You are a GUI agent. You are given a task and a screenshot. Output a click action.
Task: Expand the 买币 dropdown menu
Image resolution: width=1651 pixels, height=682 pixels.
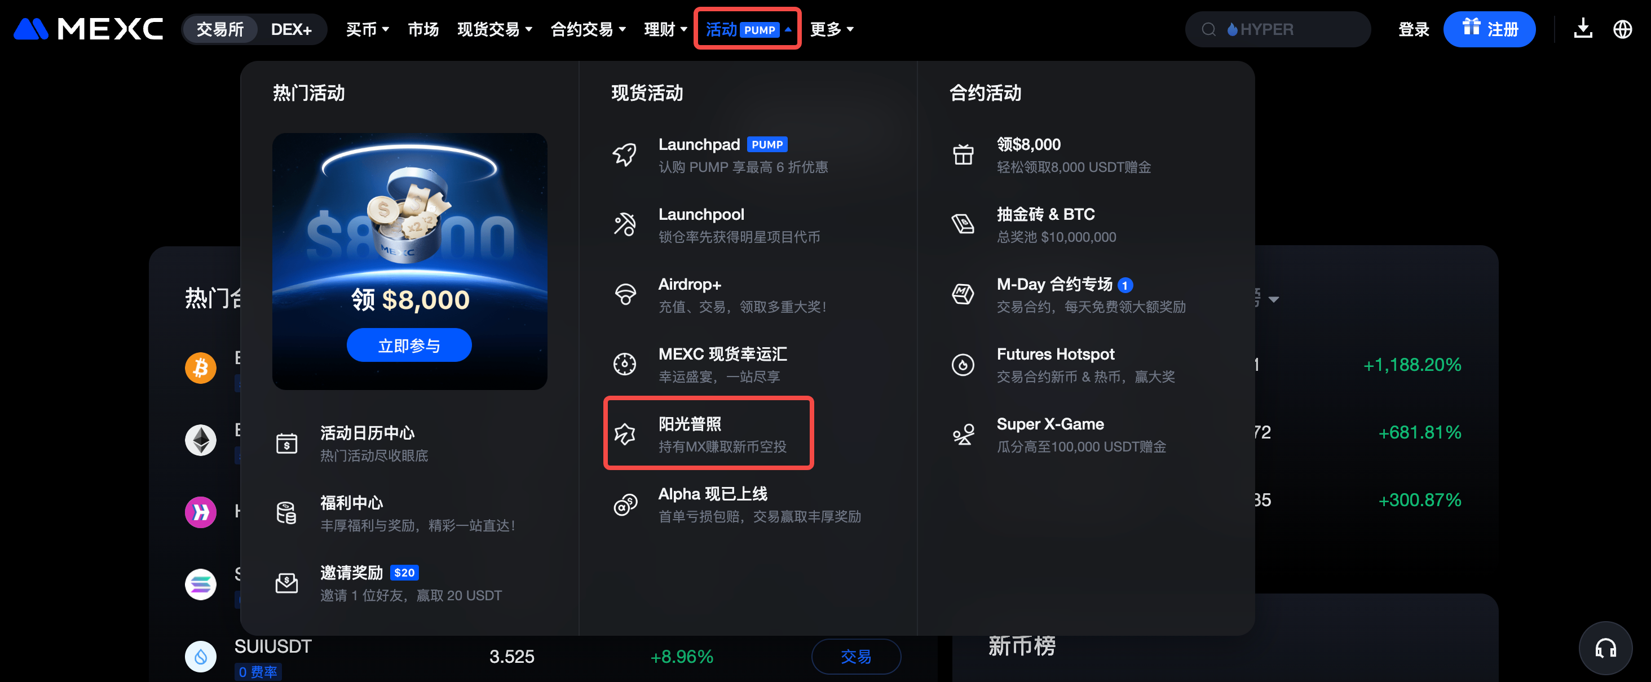pos(367,29)
